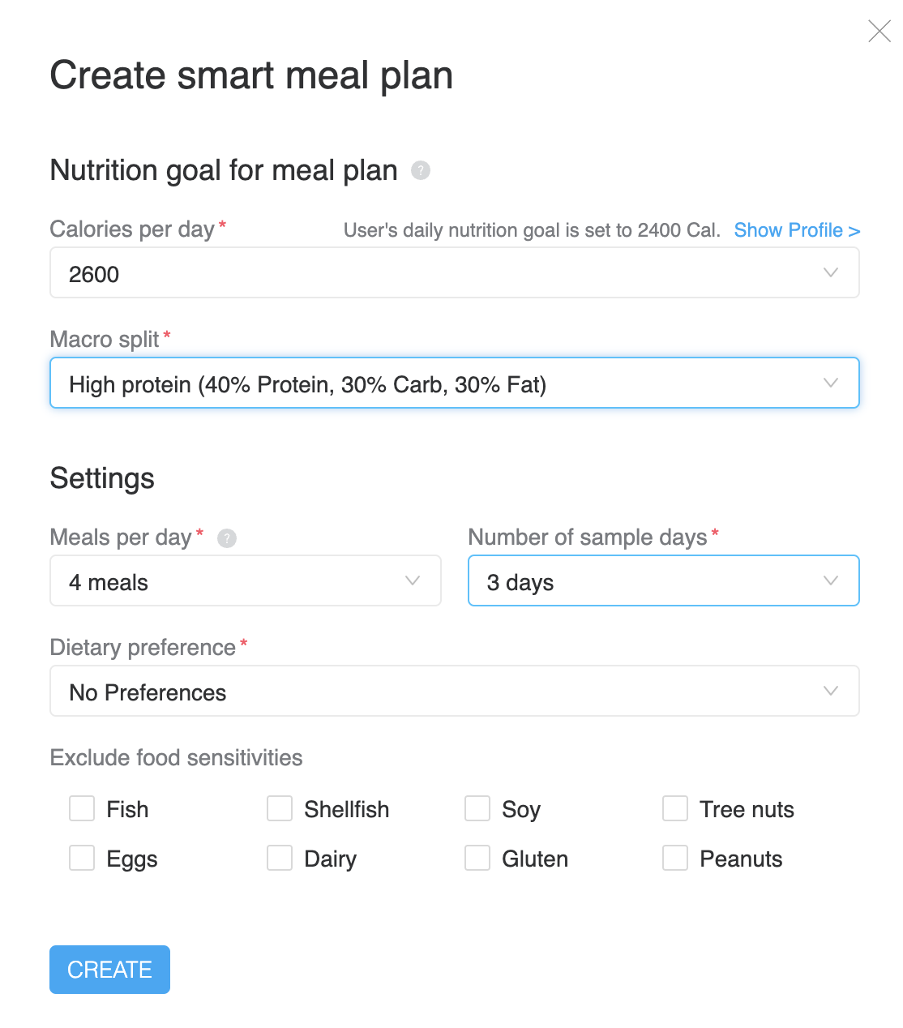Open the Meals per day selector

[x=246, y=580]
